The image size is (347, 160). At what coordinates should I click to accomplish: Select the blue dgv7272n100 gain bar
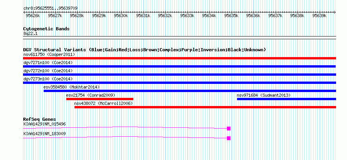click(179, 75)
